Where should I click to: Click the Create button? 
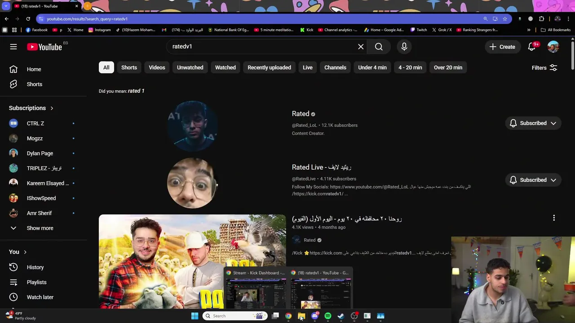coord(502,47)
